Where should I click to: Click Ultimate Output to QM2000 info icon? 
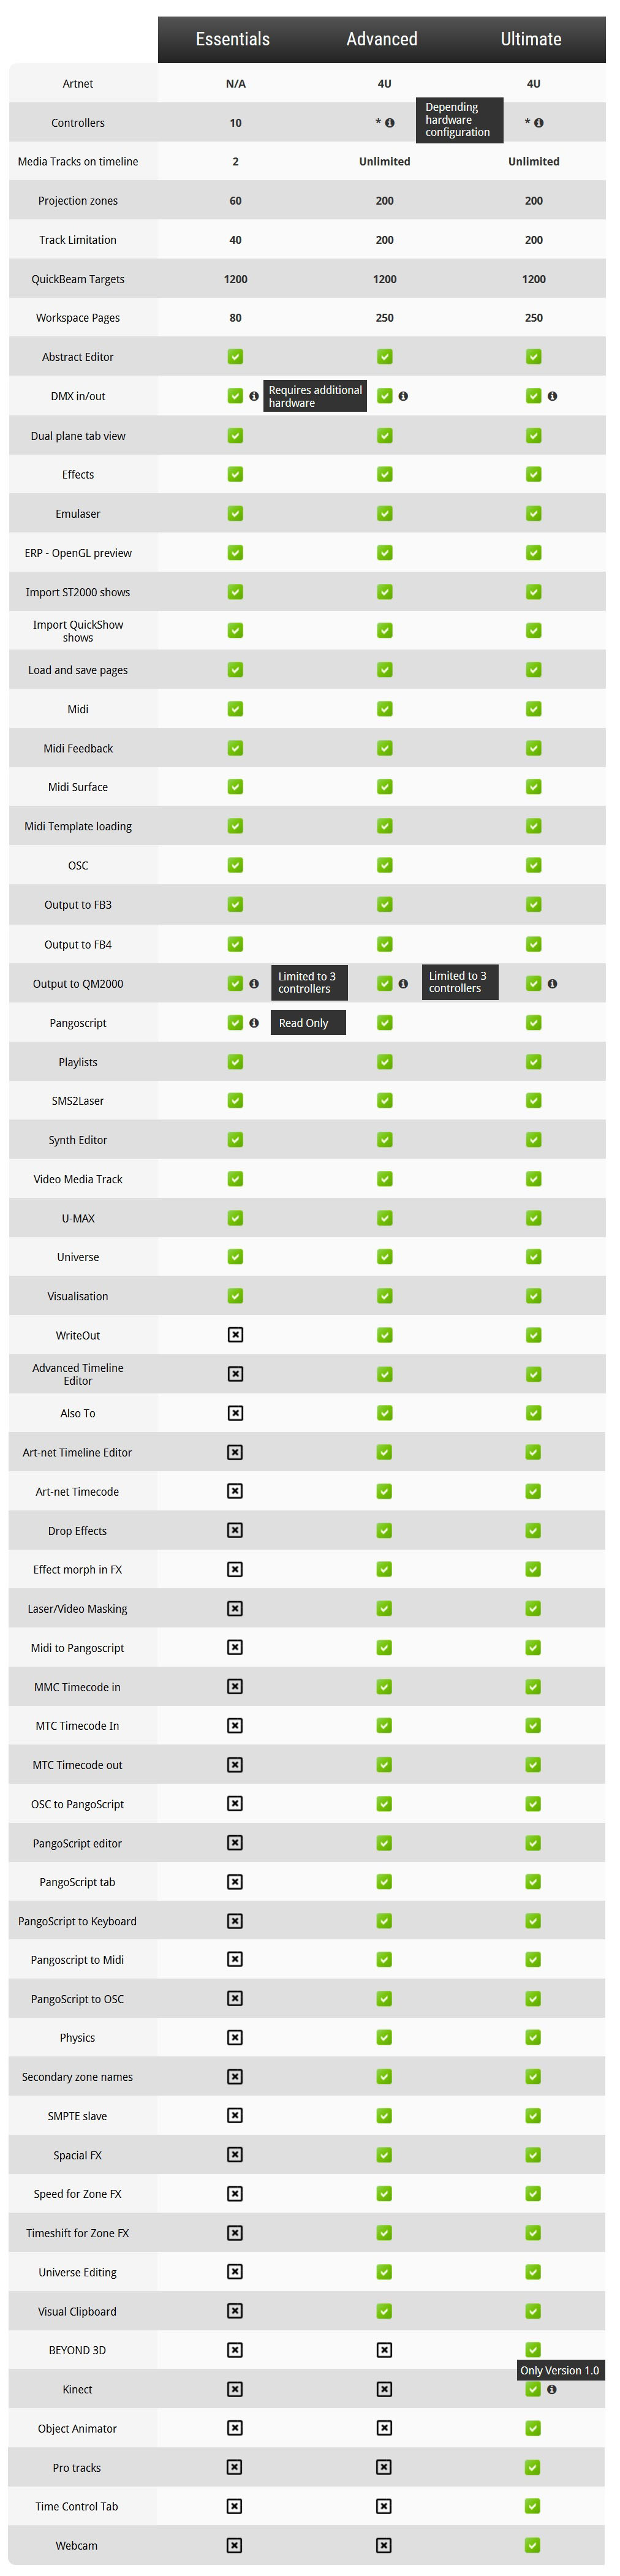coord(552,984)
